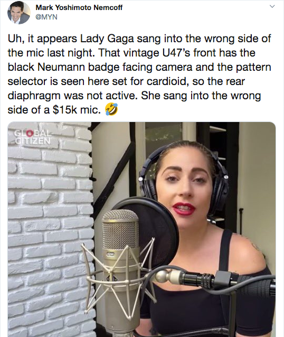284x337 pixels.
Task: Click the word "cardioid" in the tweet
Action: [x=167, y=81]
